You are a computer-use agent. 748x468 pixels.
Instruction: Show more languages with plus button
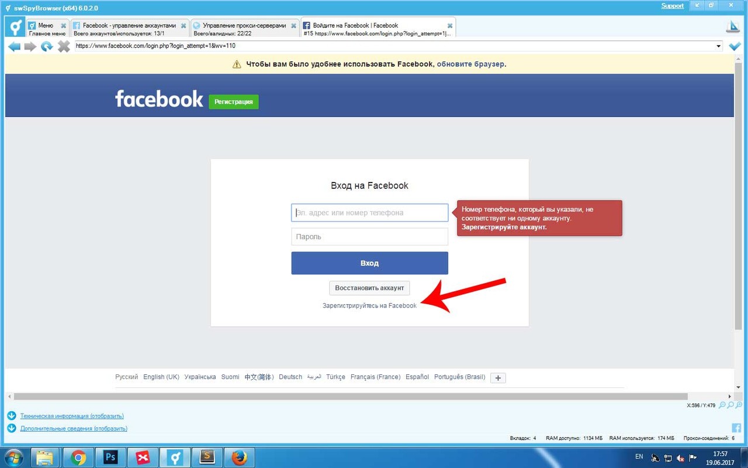[498, 378]
